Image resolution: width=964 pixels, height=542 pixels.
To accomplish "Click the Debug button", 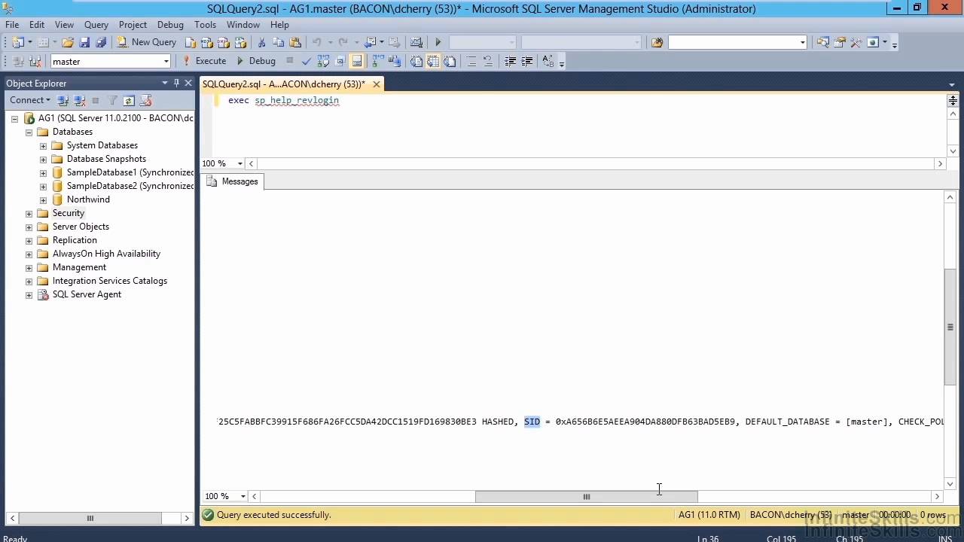I will coord(256,61).
